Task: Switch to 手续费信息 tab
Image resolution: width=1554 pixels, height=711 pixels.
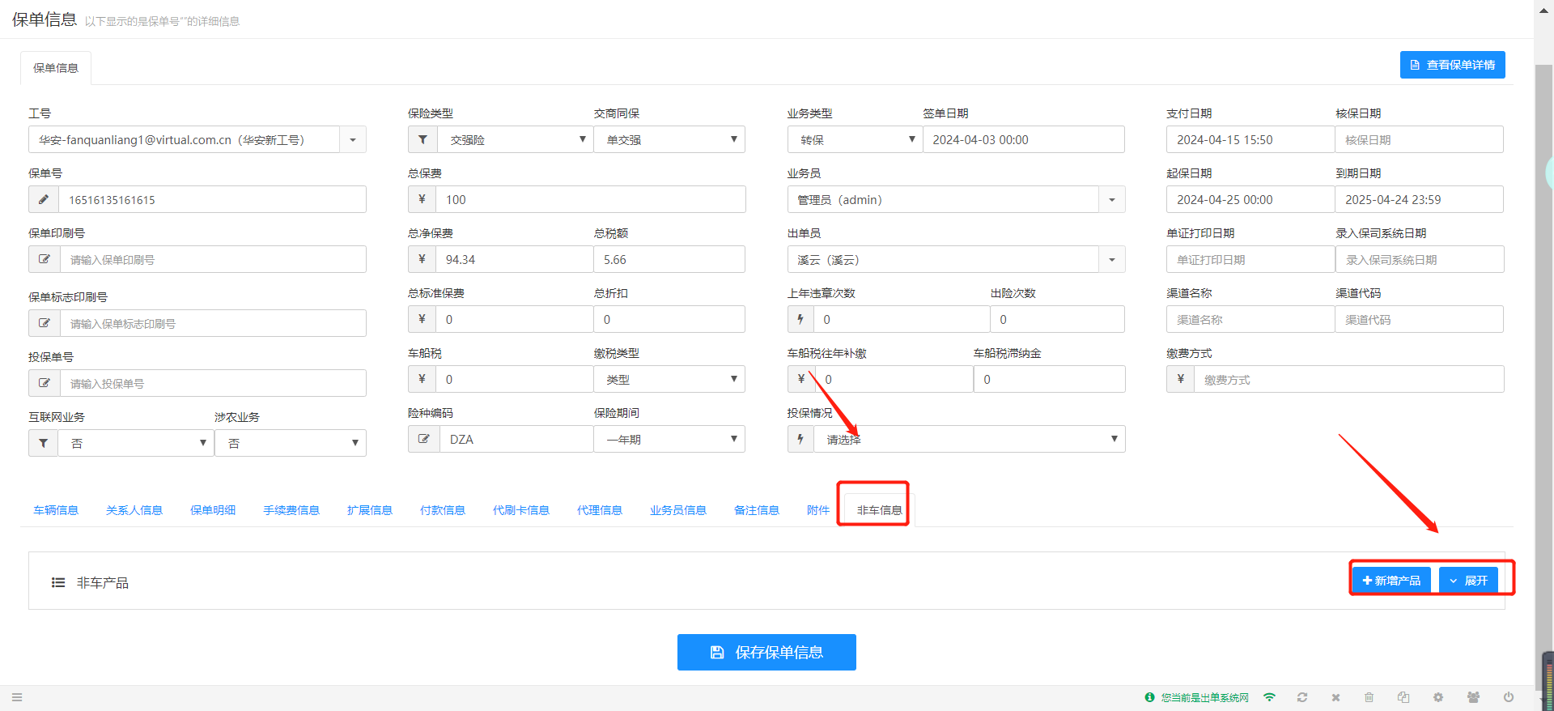Action: coord(291,510)
